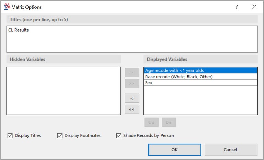Click the question mark help button
Viewport: 264px width, 160px height.
(x=236, y=7)
